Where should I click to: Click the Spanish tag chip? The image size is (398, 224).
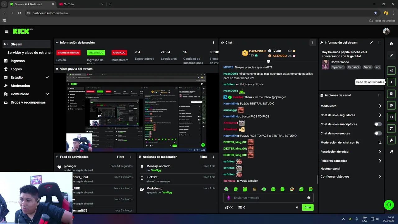click(337, 67)
